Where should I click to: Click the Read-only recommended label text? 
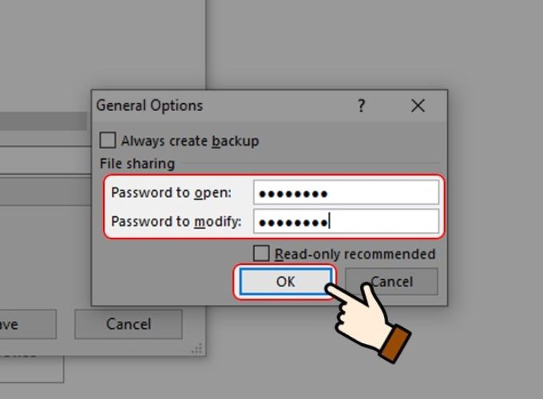[355, 254]
